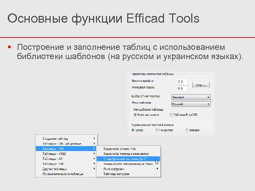Open the Standard text style dropdown
This screenshot has width=255, height=191.
191,97
